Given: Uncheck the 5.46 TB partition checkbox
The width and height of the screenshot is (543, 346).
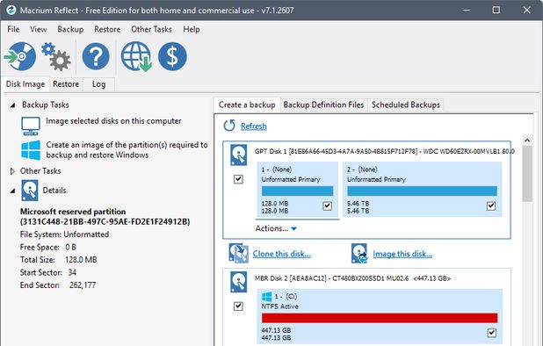Looking at the screenshot, I should point(491,206).
